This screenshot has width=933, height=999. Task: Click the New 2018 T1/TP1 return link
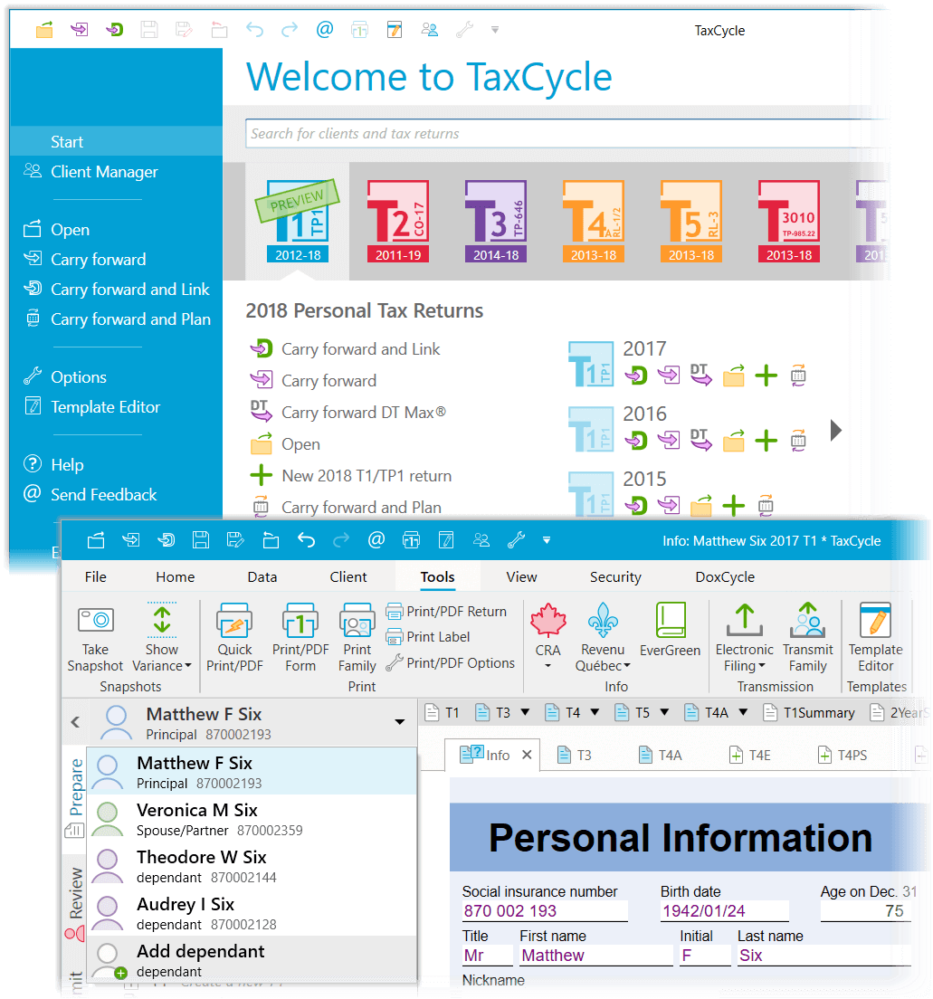[367, 476]
